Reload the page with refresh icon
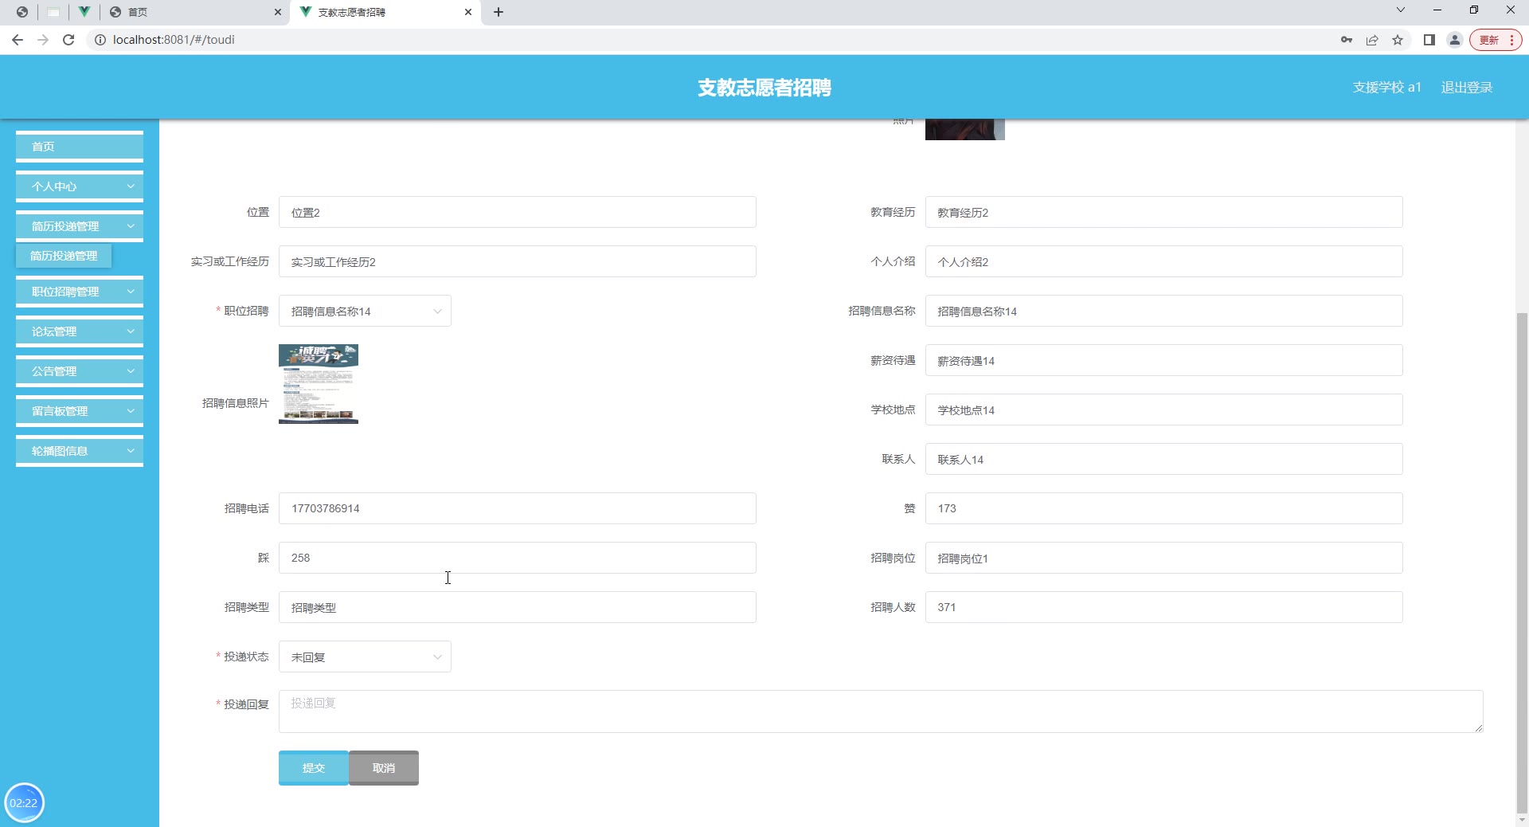The image size is (1529, 827). [x=68, y=40]
